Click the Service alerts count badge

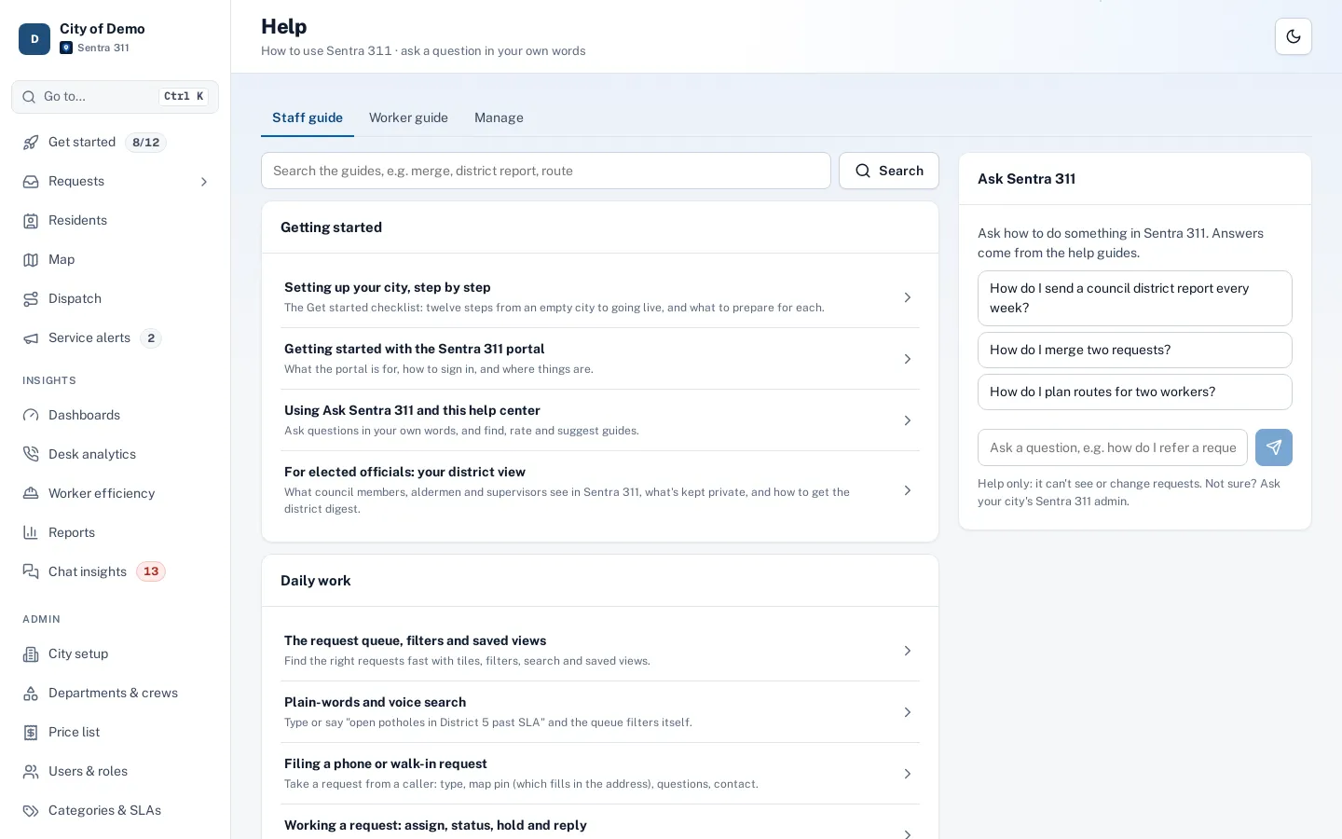coord(151,338)
